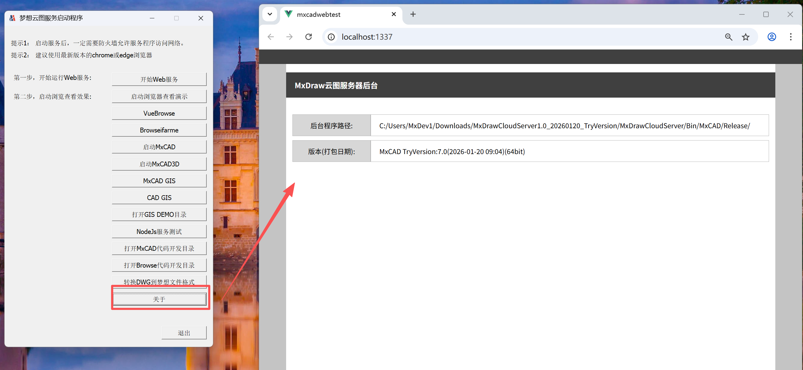Click the VueBrowse button
Image resolution: width=803 pixels, height=370 pixels.
159,113
